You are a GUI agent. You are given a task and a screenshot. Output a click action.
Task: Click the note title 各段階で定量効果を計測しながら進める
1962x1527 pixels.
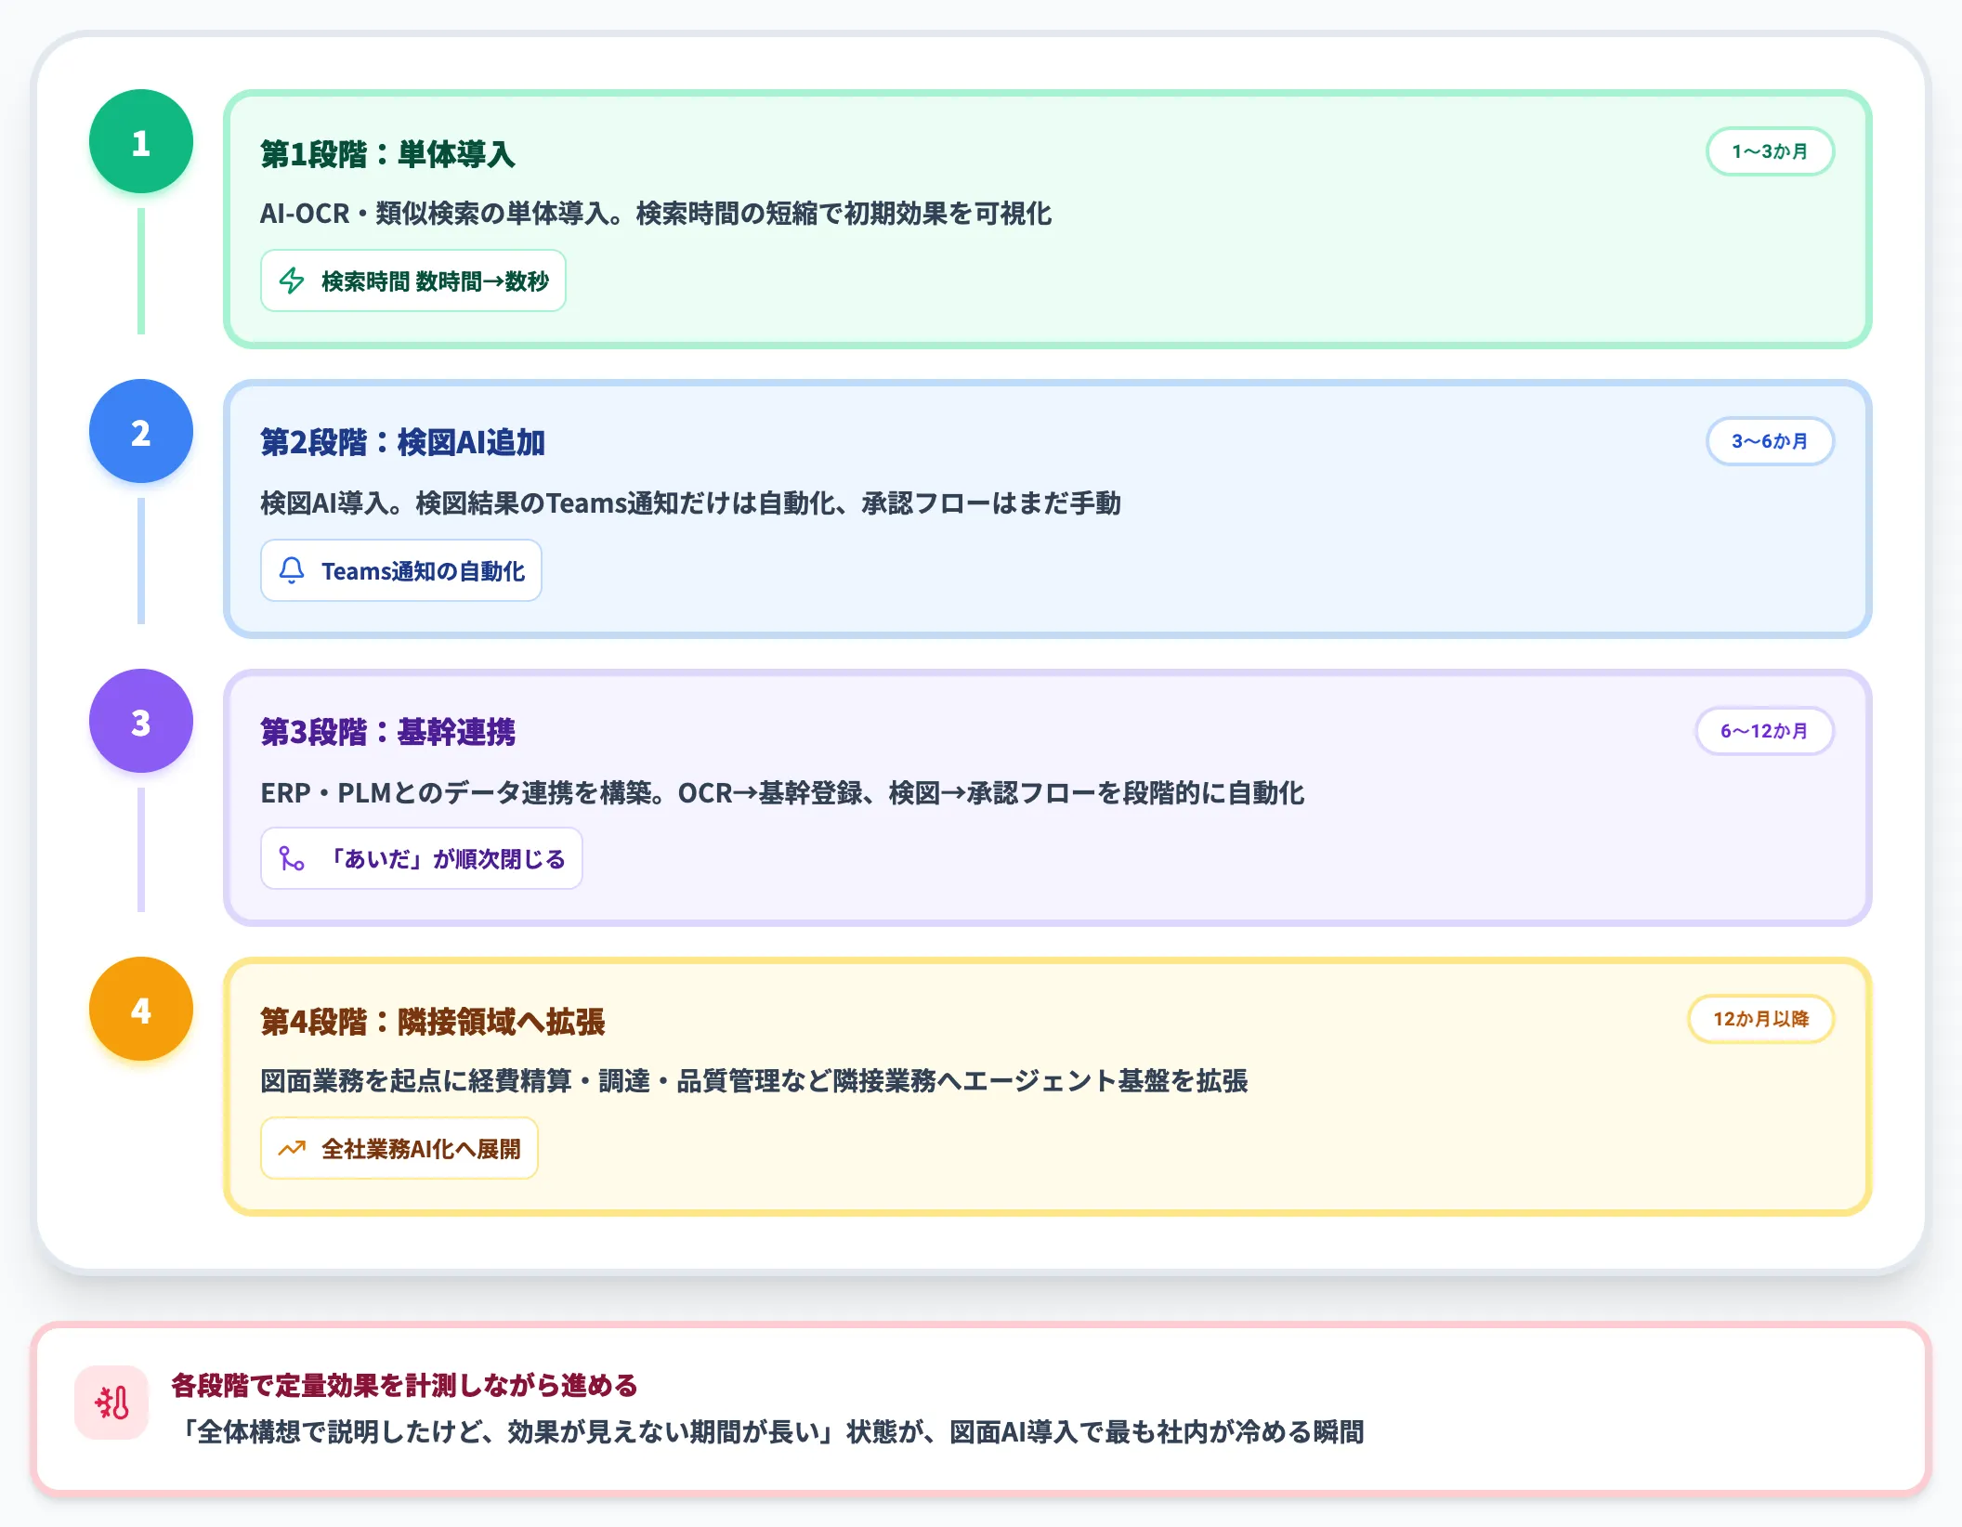coord(404,1385)
